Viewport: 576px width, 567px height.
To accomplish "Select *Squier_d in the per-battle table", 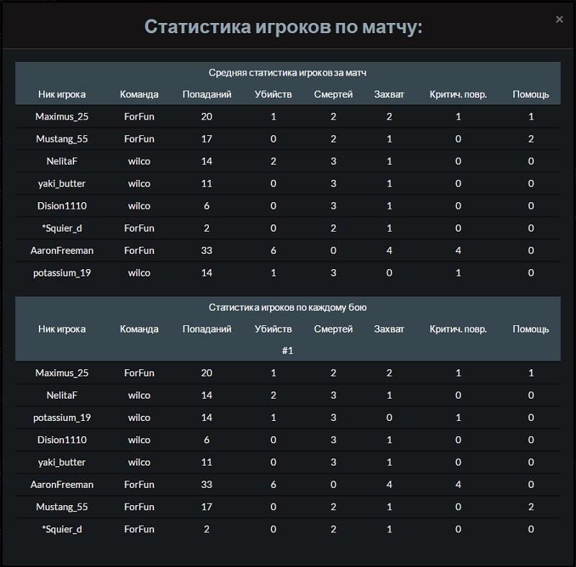I will (62, 529).
